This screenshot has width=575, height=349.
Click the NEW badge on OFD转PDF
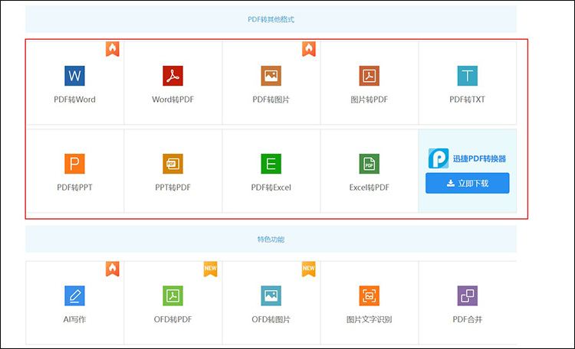pos(211,269)
